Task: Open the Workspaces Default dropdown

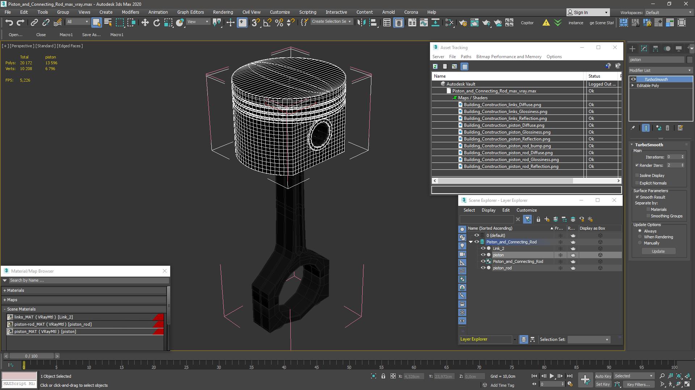Action: click(668, 13)
